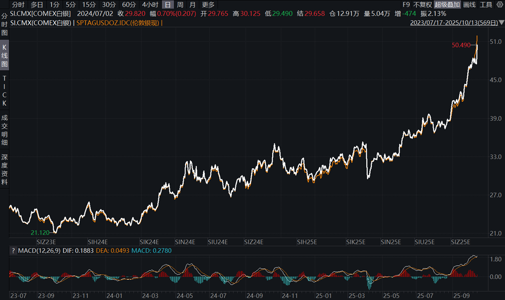Toggle the 超级叠加 overlay mode

[447, 5]
